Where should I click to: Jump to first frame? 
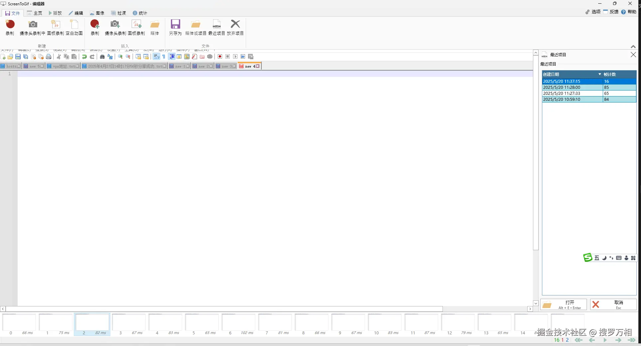click(578, 340)
